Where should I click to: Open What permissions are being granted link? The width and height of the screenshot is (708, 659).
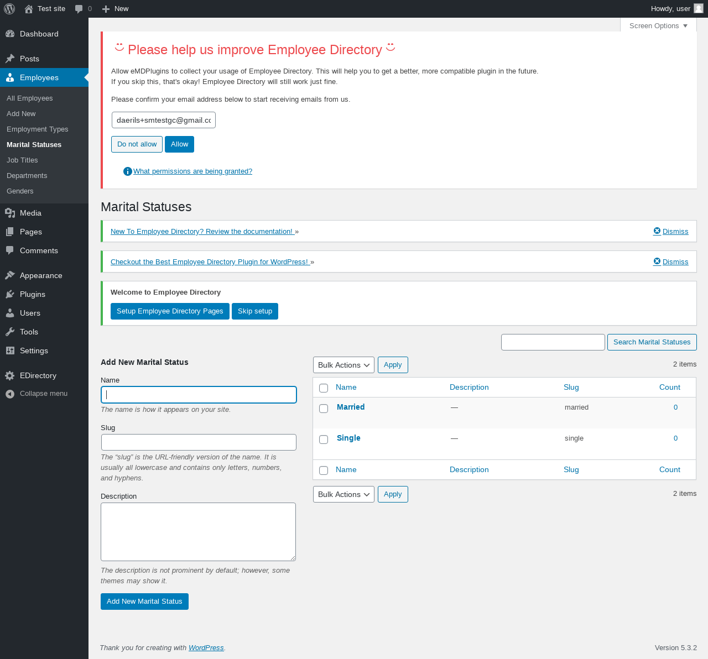point(192,171)
